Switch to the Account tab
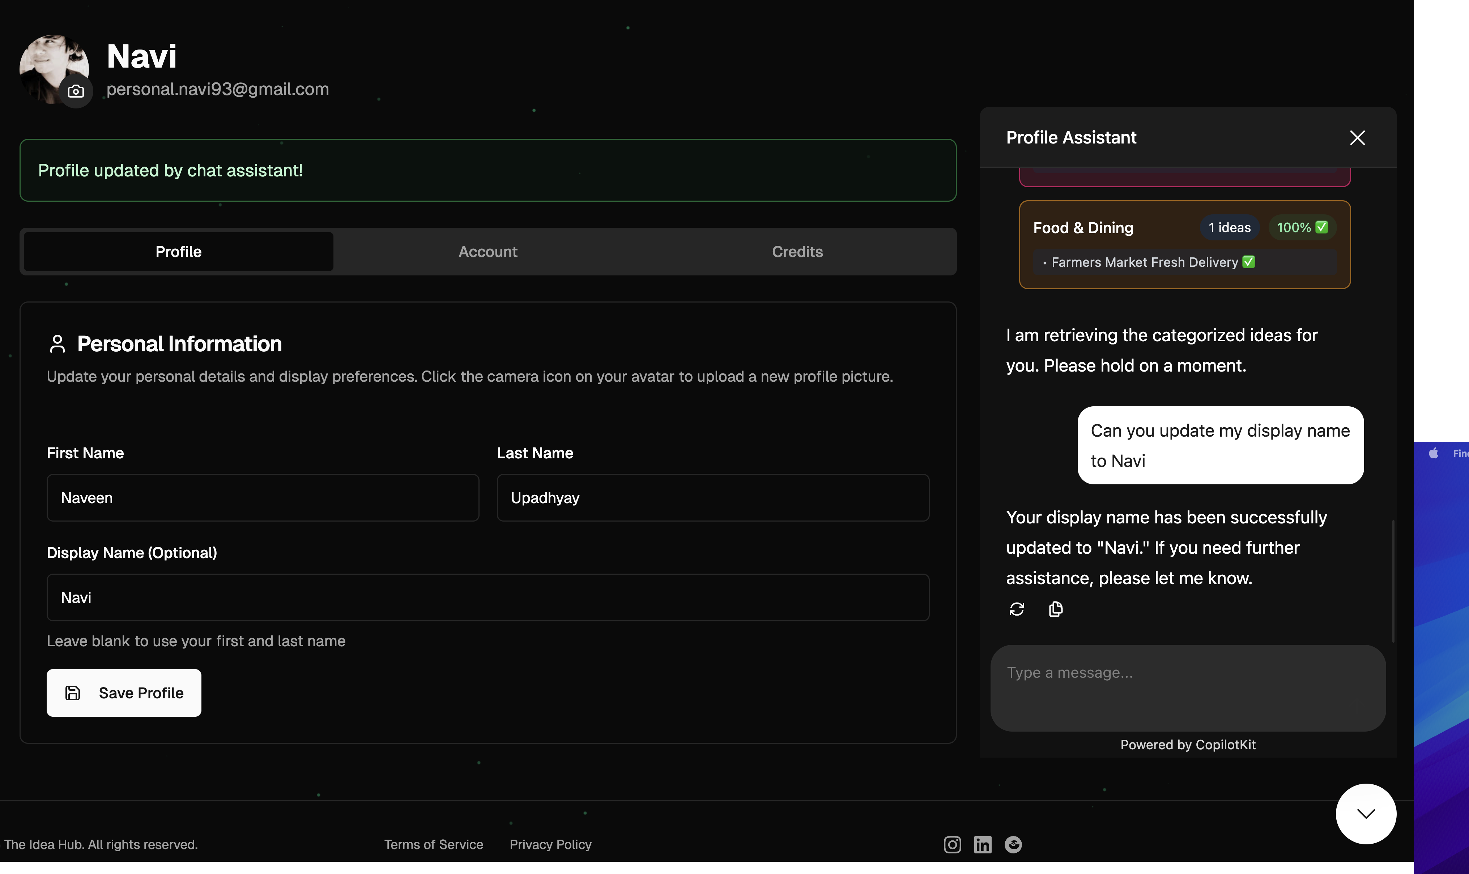1469x874 pixels. [488, 252]
